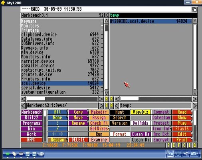Click the All select button
Screen dimensions: 202x160
(57, 112)
